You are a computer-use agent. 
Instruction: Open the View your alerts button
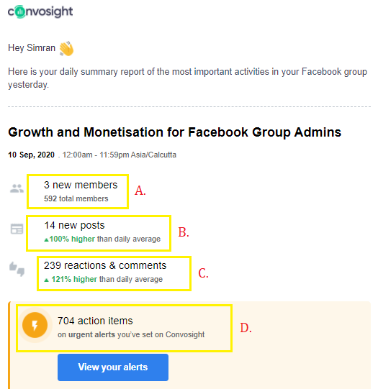pos(113,367)
